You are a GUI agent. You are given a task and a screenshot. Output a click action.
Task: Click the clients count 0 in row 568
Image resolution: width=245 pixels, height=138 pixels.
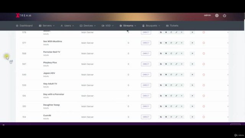(x=128, y=54)
